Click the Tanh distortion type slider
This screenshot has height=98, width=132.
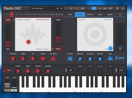pyautogui.click(x=120, y=47)
